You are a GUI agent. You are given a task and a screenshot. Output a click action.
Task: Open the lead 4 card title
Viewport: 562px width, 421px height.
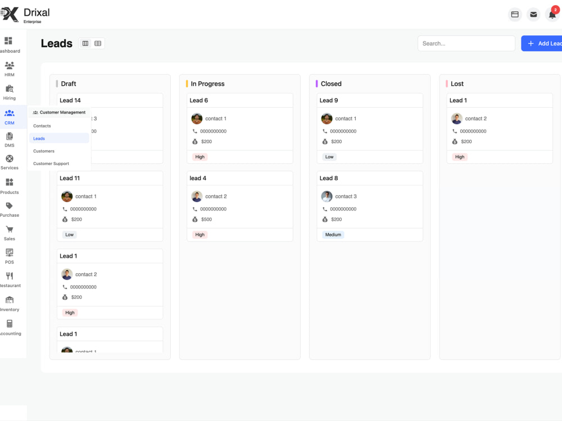pyautogui.click(x=198, y=179)
